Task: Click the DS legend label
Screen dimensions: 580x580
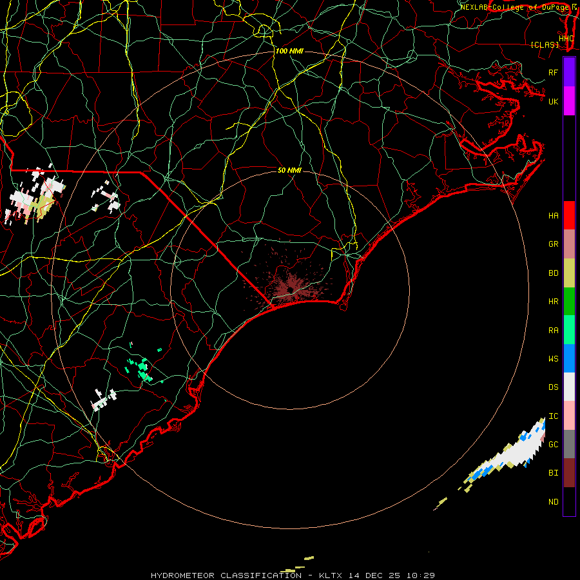Action: [553, 387]
